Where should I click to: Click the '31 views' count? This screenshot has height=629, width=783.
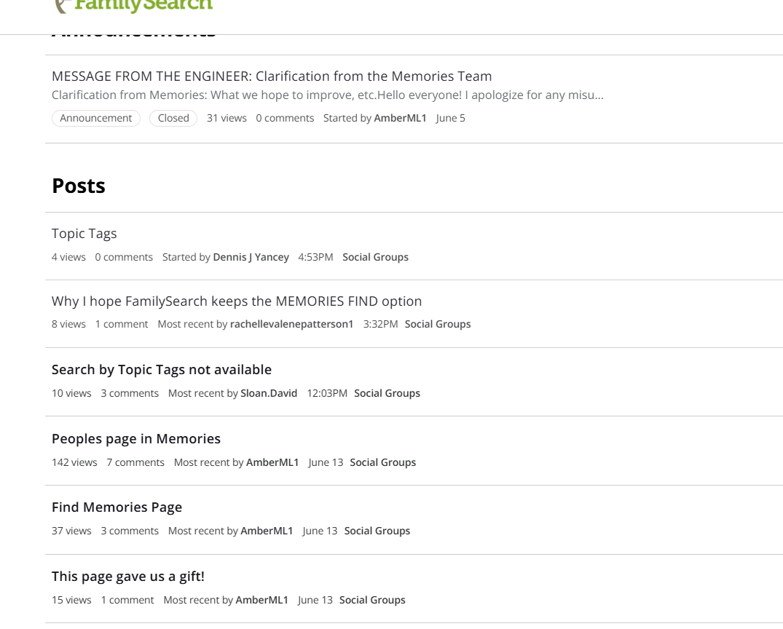tap(227, 119)
